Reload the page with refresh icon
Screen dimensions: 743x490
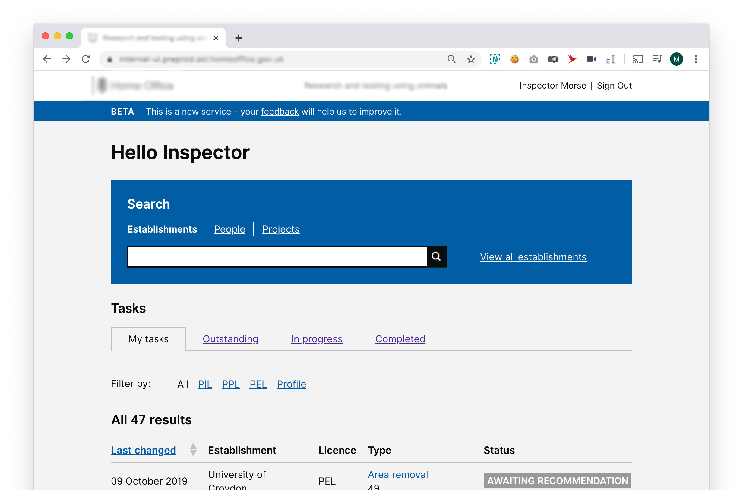point(86,59)
